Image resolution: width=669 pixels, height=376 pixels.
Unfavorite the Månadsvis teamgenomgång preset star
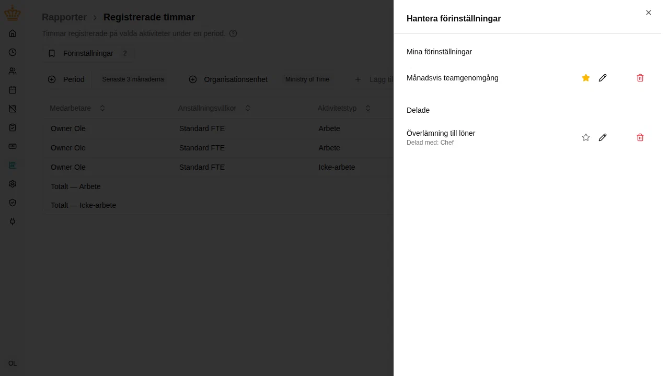coord(586,78)
